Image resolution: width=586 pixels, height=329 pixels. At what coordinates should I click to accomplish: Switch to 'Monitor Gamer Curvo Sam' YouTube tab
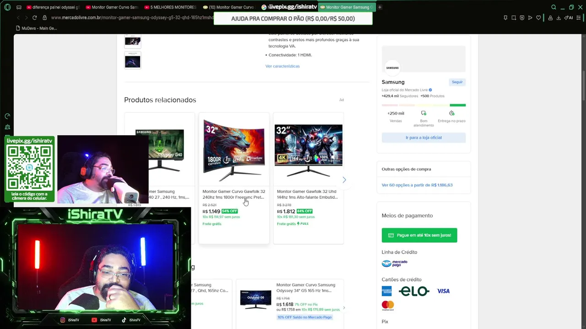click(x=112, y=7)
